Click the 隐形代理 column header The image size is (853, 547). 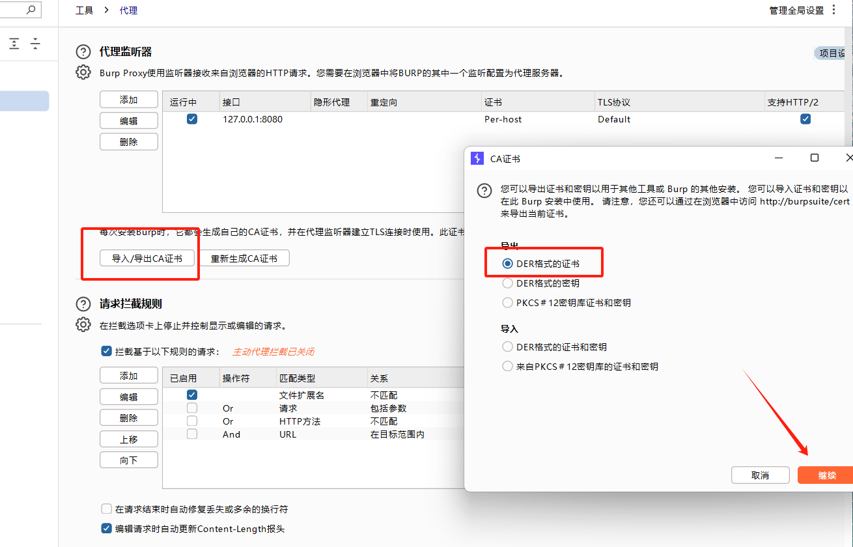[x=339, y=102]
